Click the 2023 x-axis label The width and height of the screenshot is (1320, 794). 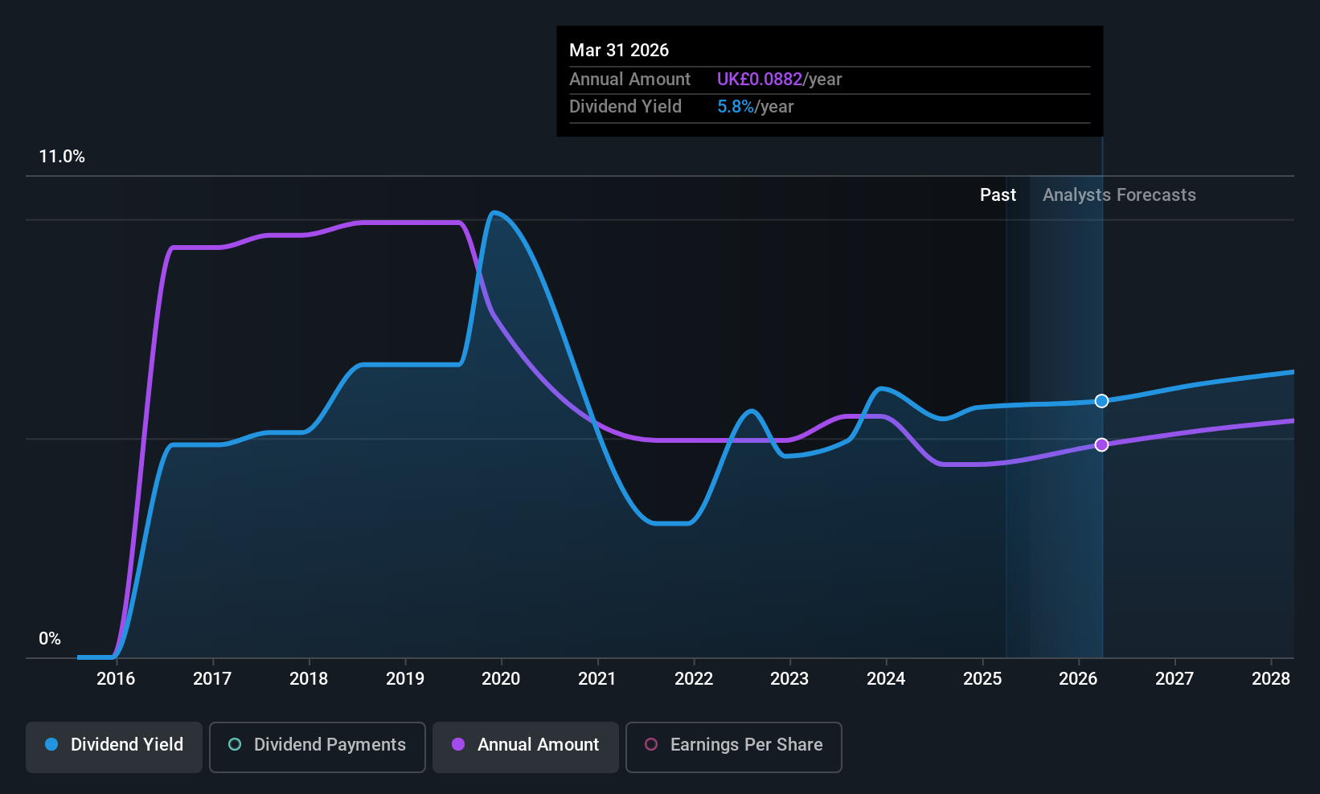pyautogui.click(x=789, y=679)
